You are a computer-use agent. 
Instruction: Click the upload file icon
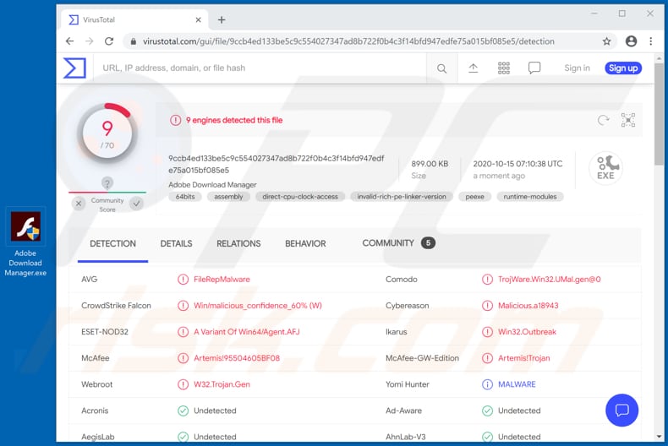click(473, 68)
